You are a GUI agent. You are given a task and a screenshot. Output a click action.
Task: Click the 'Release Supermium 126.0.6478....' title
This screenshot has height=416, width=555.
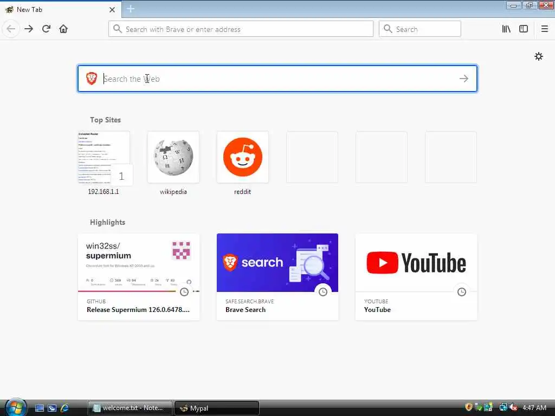click(138, 310)
